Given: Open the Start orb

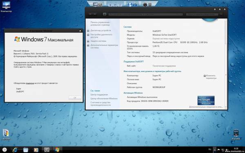Looking at the screenshot, I should click(4, 150).
